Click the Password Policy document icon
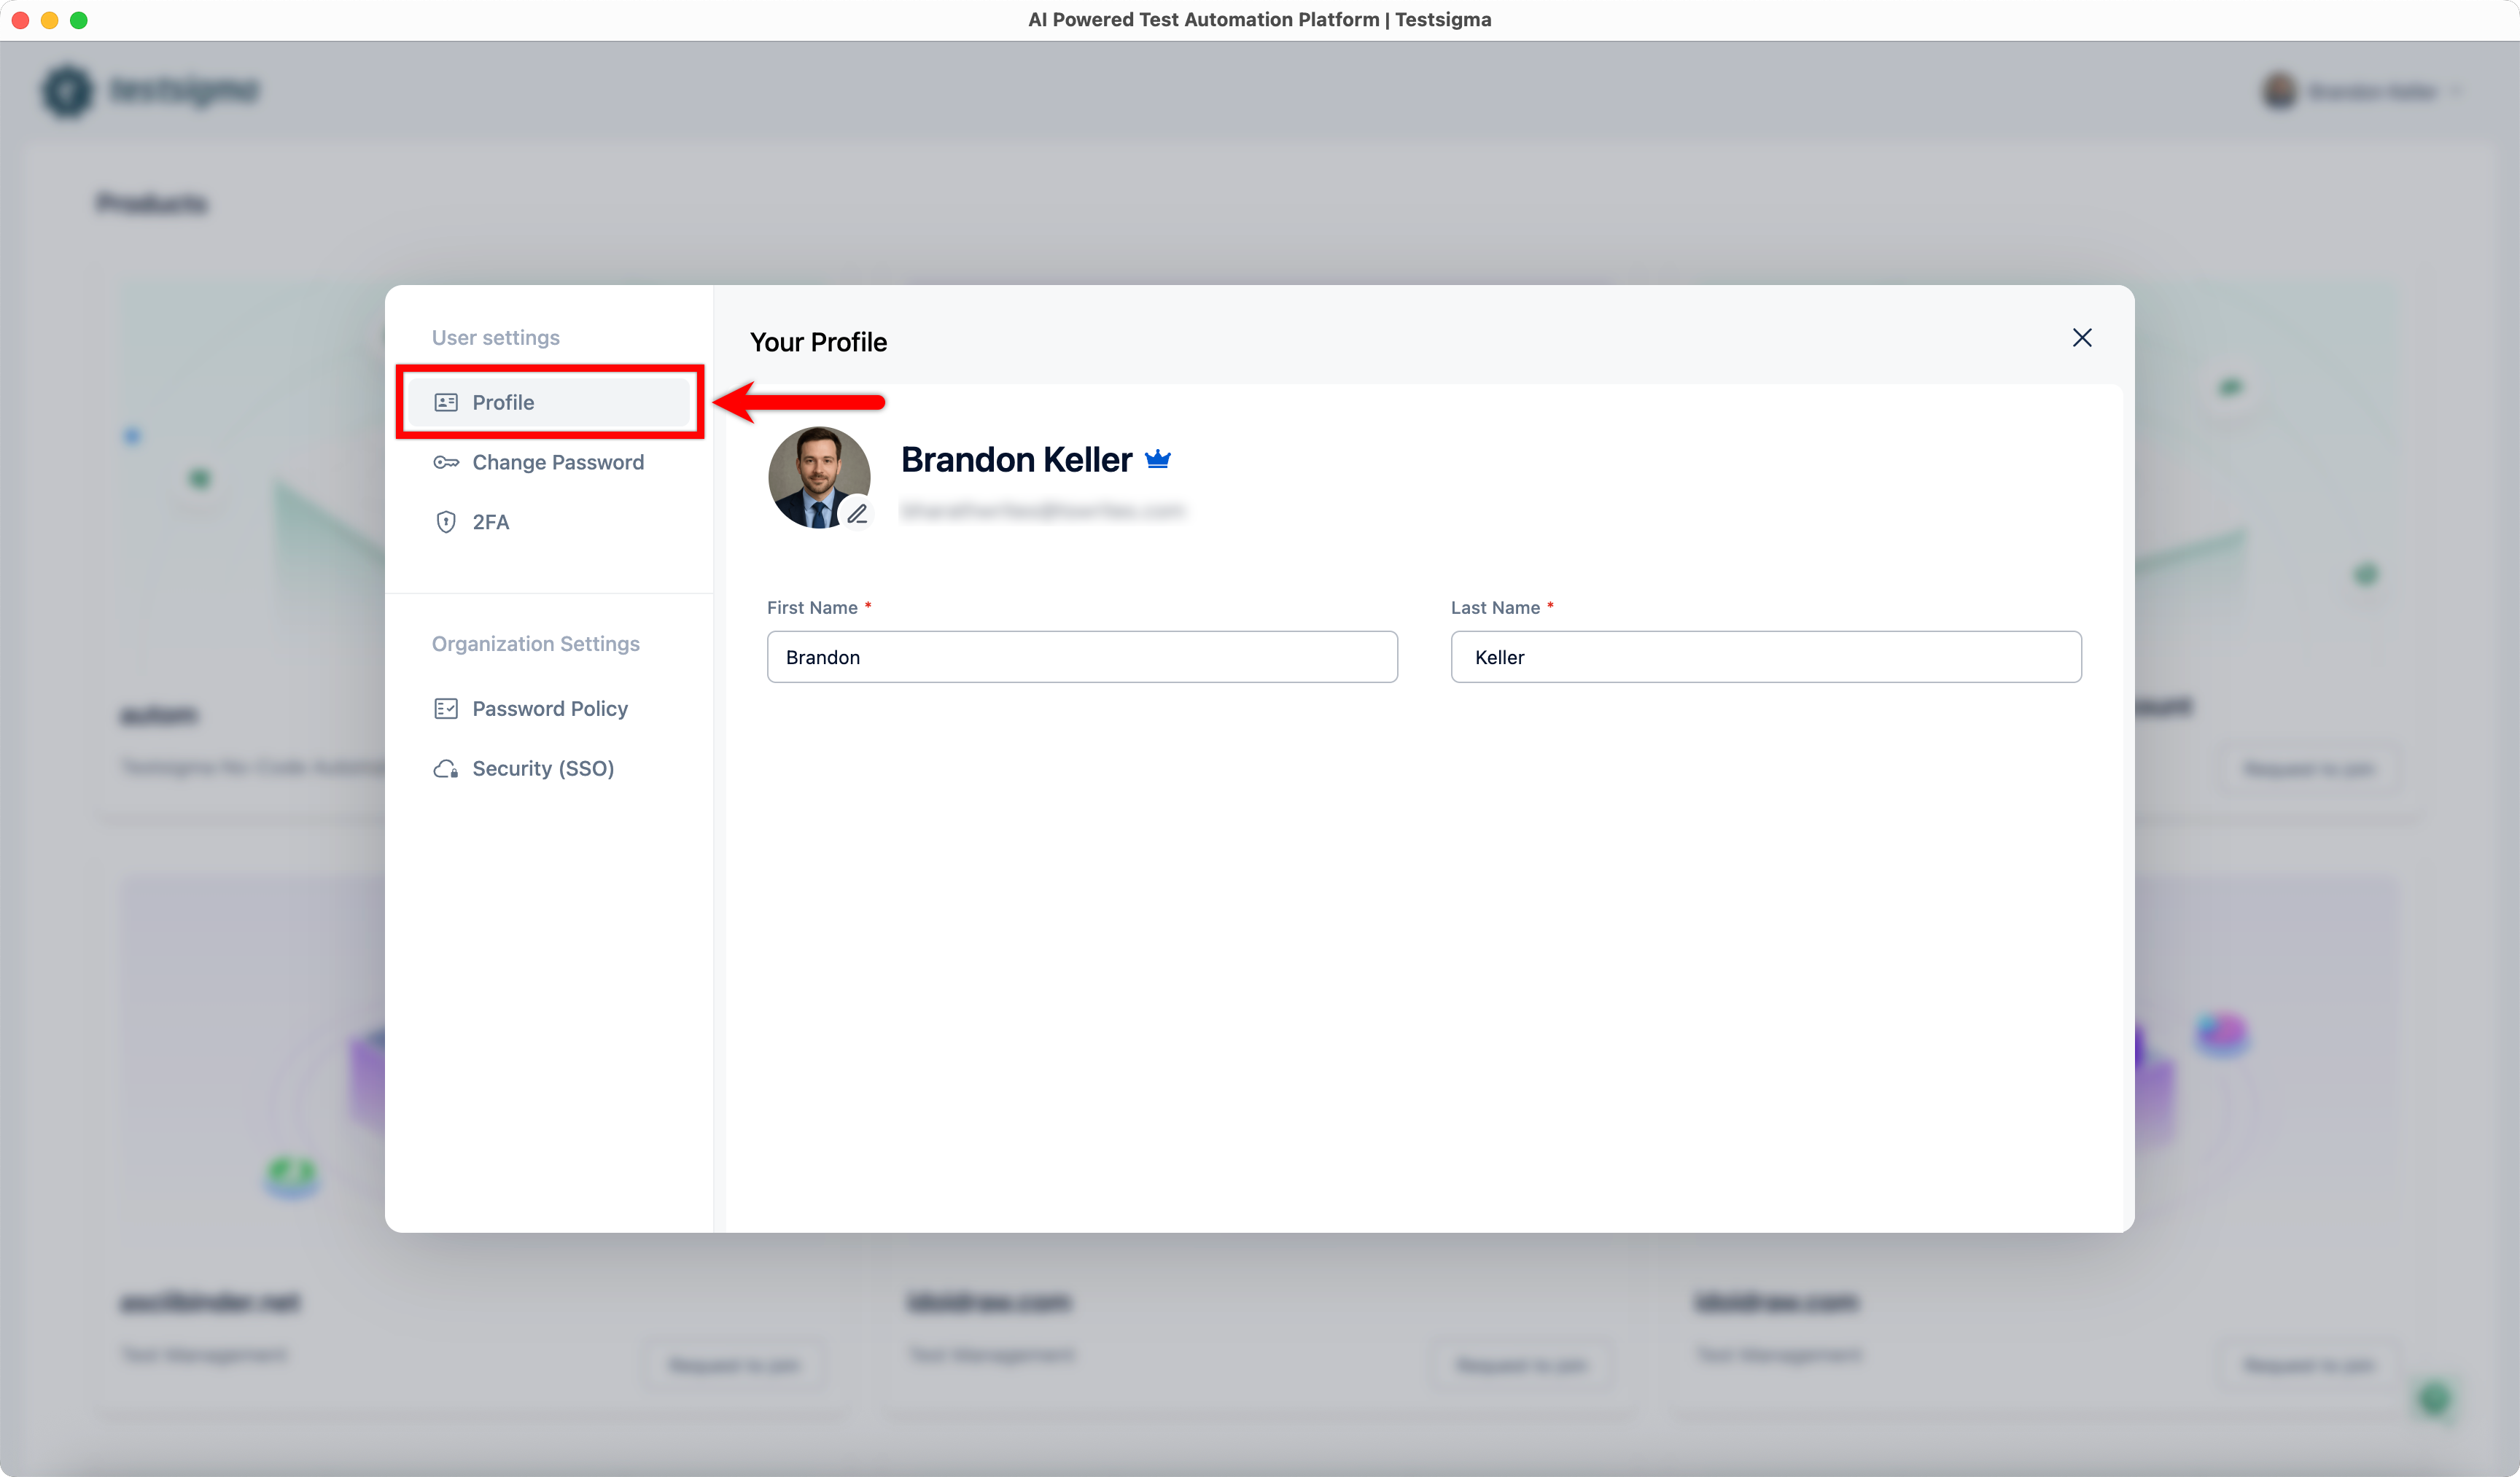Image resolution: width=2520 pixels, height=1477 pixels. (446, 708)
